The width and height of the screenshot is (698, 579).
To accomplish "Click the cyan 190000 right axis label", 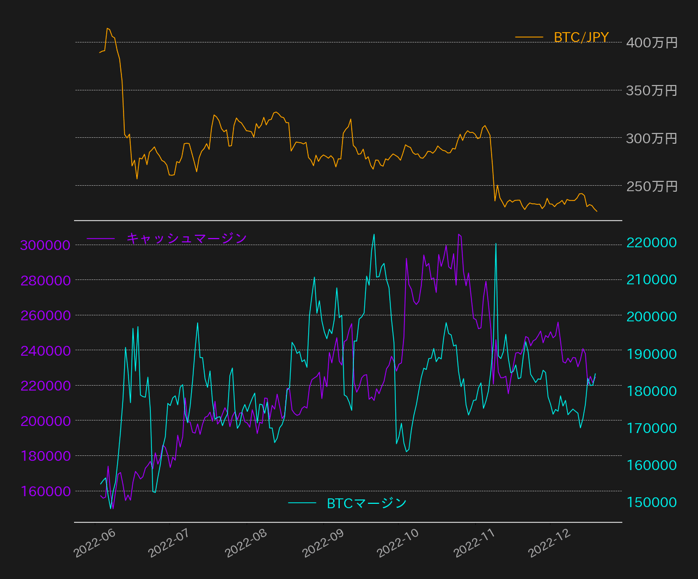I will 652,354.
